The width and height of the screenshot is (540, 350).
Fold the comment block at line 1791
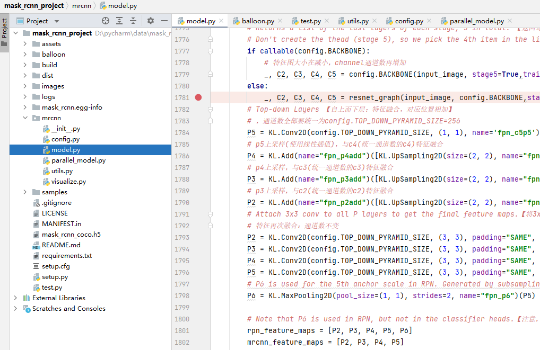[x=210, y=214]
